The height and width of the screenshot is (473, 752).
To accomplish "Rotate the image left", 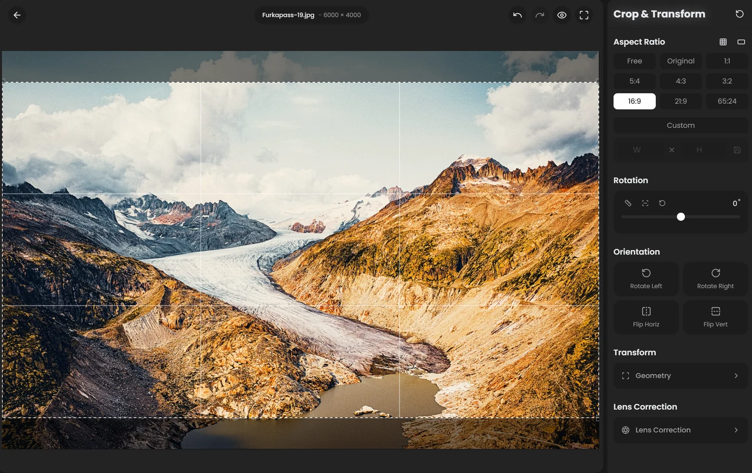I will coord(646,279).
